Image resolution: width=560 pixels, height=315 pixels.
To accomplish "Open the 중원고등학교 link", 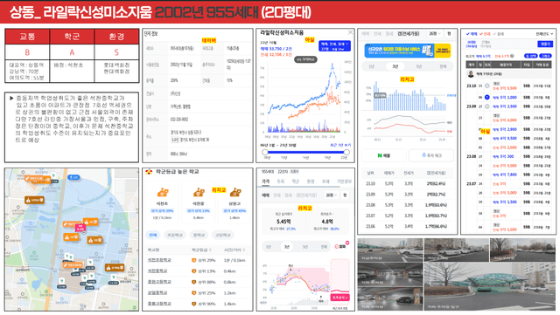I will 159,282.
